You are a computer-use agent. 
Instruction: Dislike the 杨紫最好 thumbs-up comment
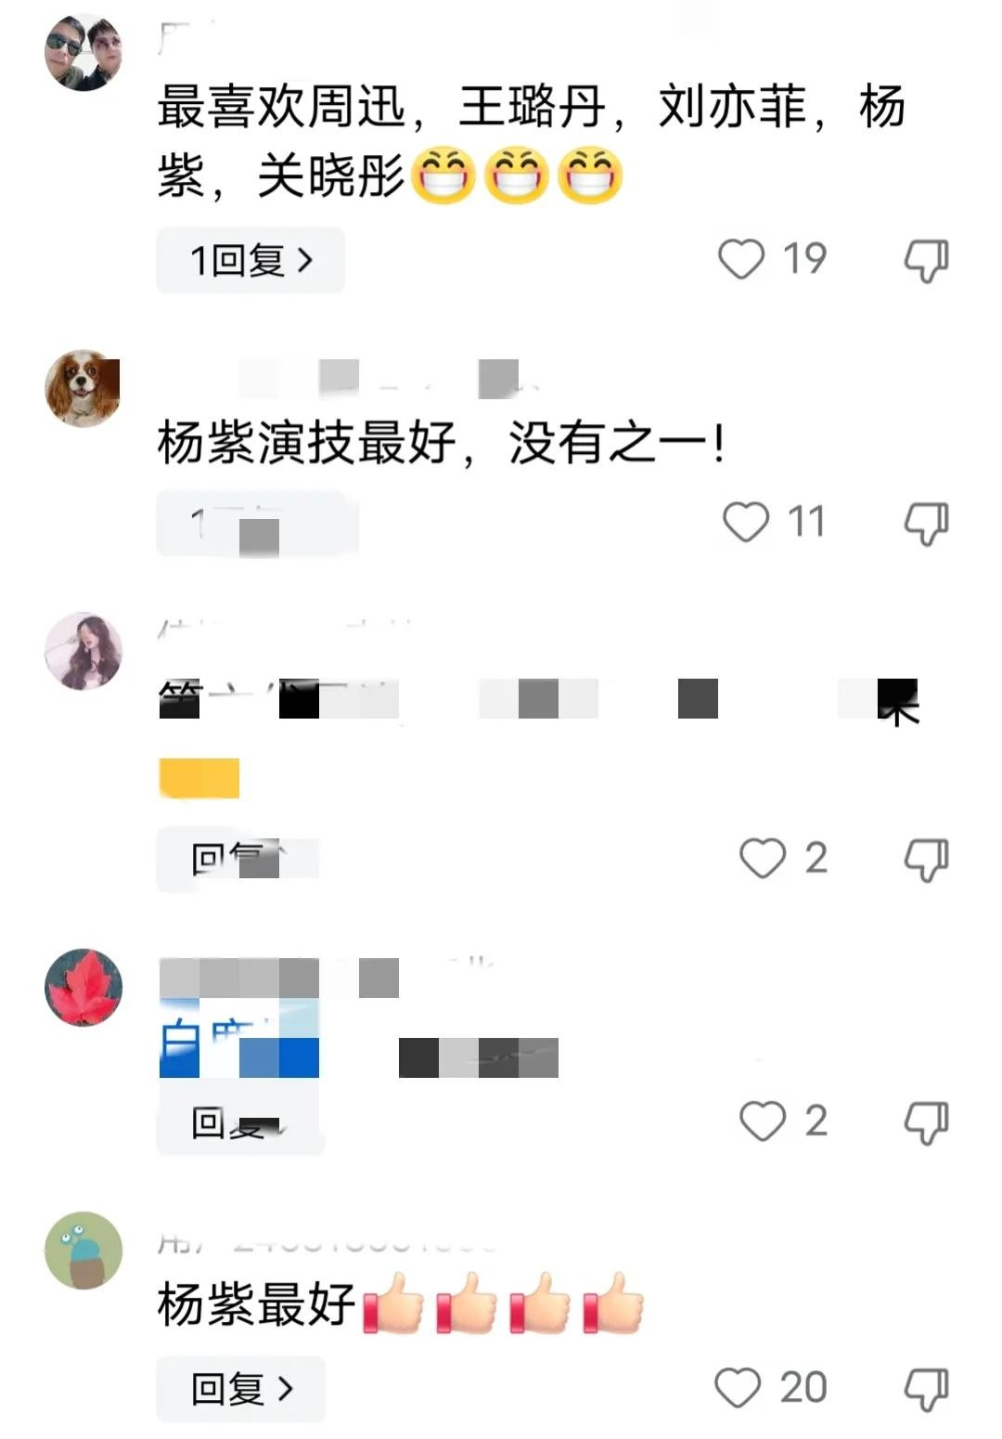pos(926,1389)
